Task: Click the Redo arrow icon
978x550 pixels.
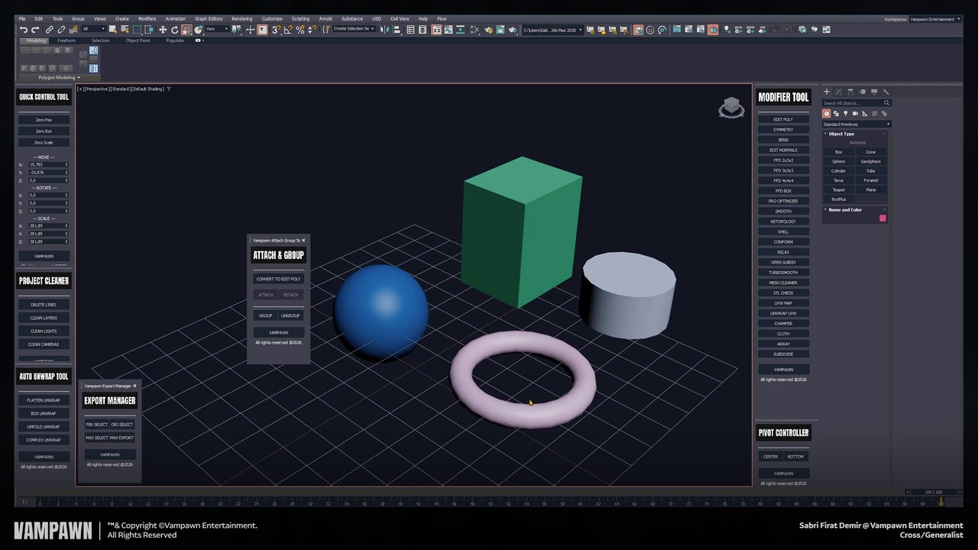Action: (35, 29)
